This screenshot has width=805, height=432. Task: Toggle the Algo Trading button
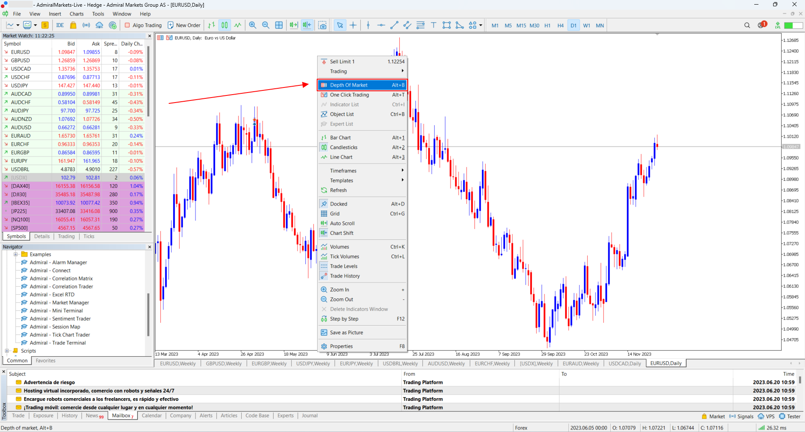(143, 25)
